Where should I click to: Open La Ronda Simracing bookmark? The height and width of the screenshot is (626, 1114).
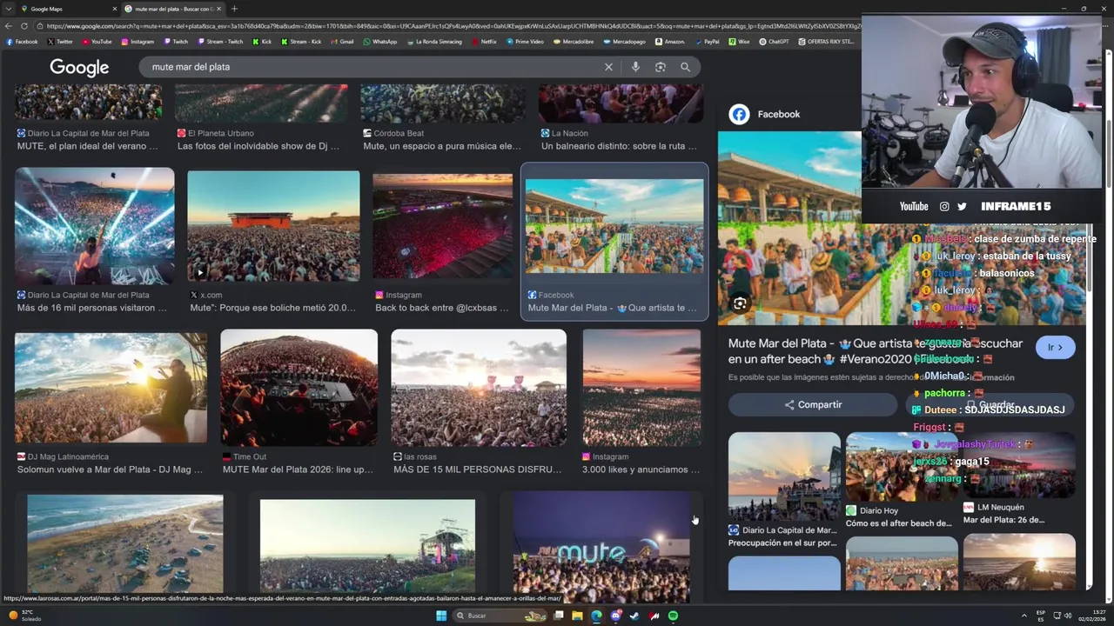434,41
